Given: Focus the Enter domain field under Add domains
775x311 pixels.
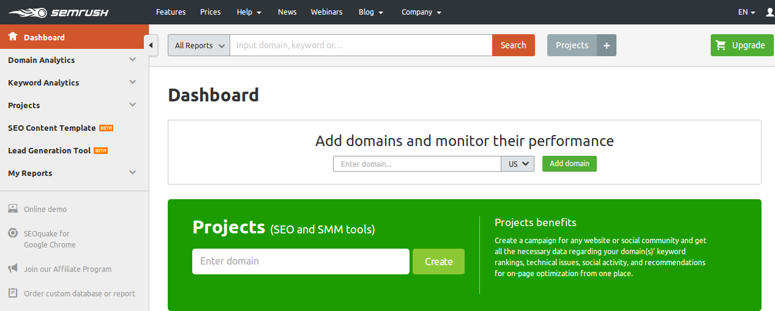Looking at the screenshot, I should 417,164.
